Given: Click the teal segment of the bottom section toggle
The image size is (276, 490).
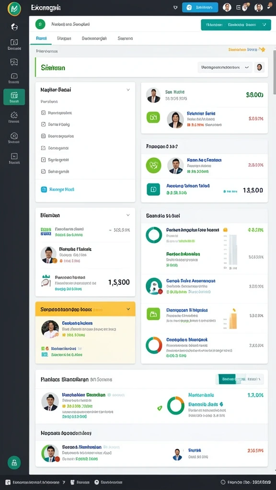Looking at the screenshot, I should point(227,379).
